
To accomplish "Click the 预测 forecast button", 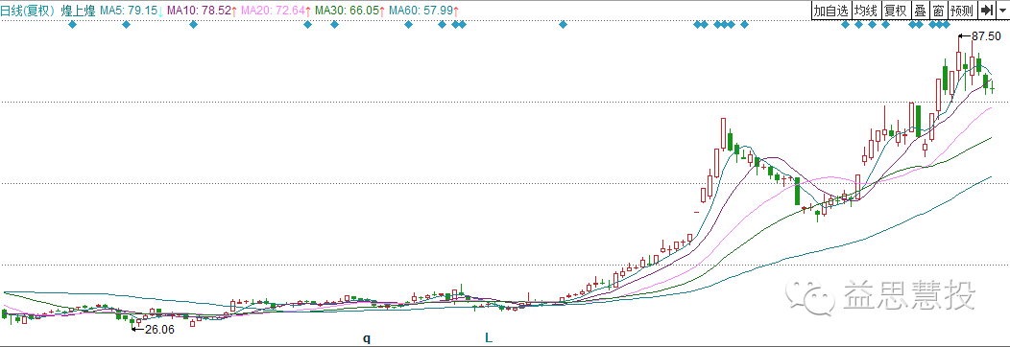I will click(x=963, y=11).
